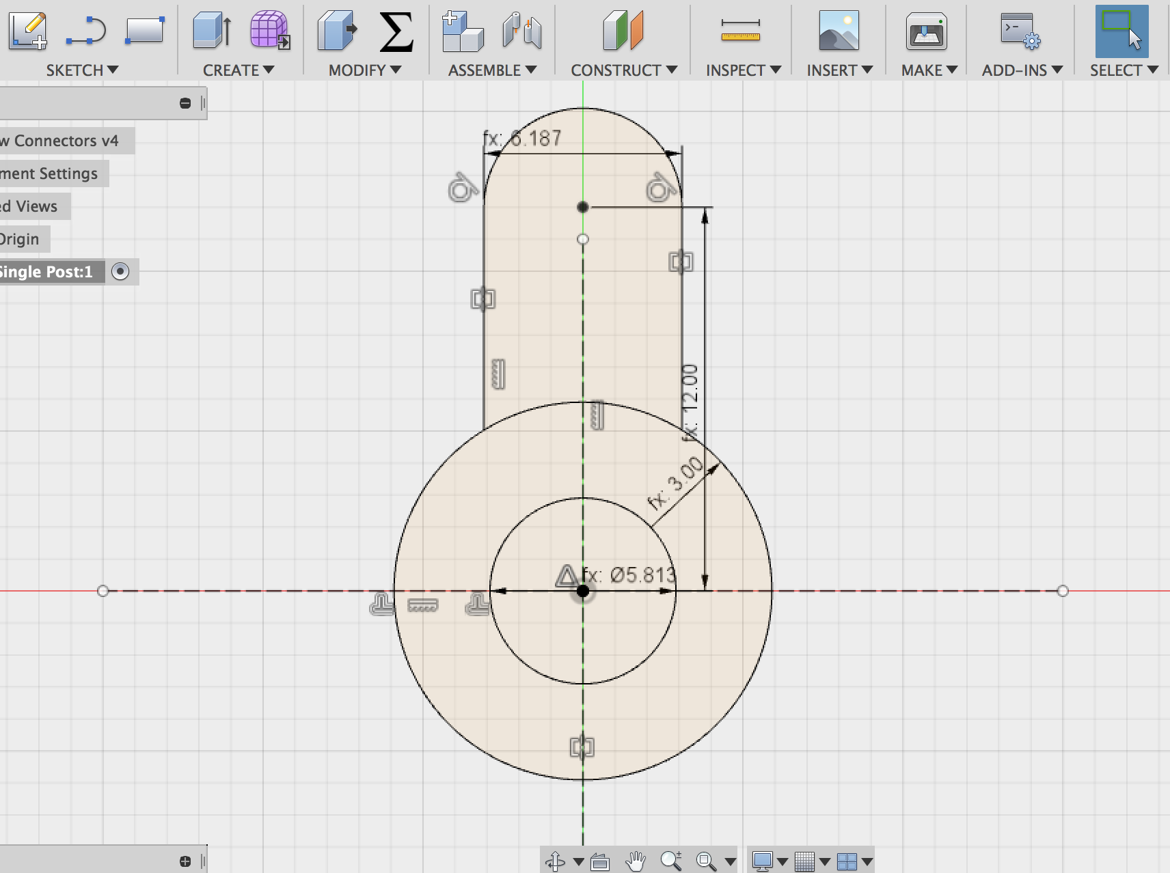Image resolution: width=1170 pixels, height=873 pixels.
Task: Select the Joint tool icon
Action: [x=522, y=31]
